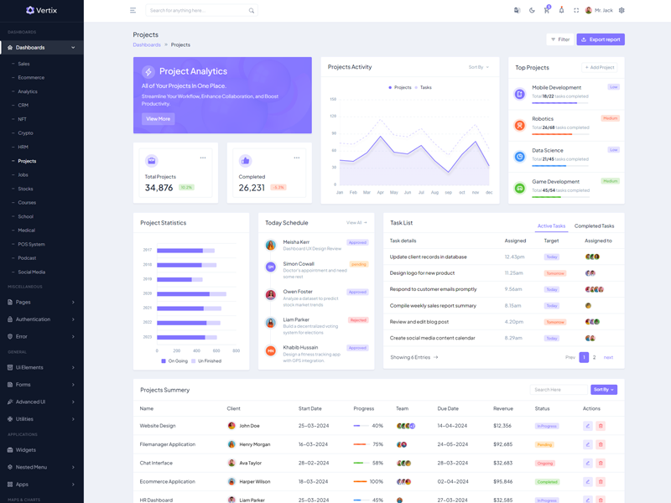Open the Total Projects card options menu

click(x=203, y=158)
